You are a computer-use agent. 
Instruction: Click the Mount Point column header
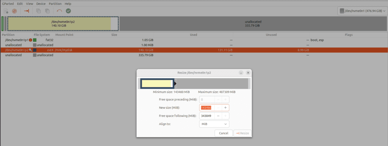(x=64, y=35)
